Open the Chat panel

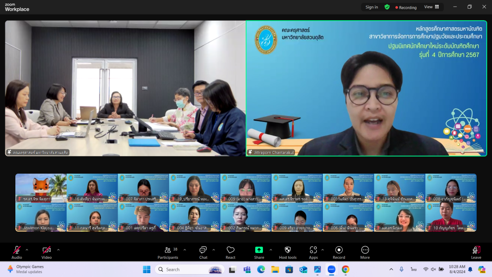[x=203, y=250]
